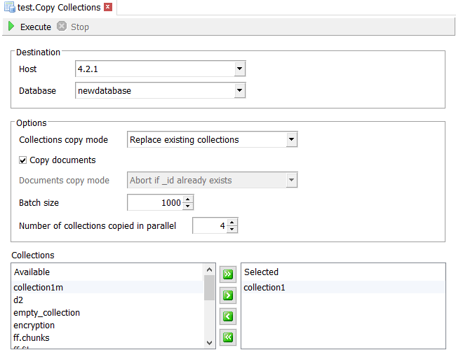Open Collections copy mode dropdown
Viewport: 456px width, 357px height.
[291, 140]
